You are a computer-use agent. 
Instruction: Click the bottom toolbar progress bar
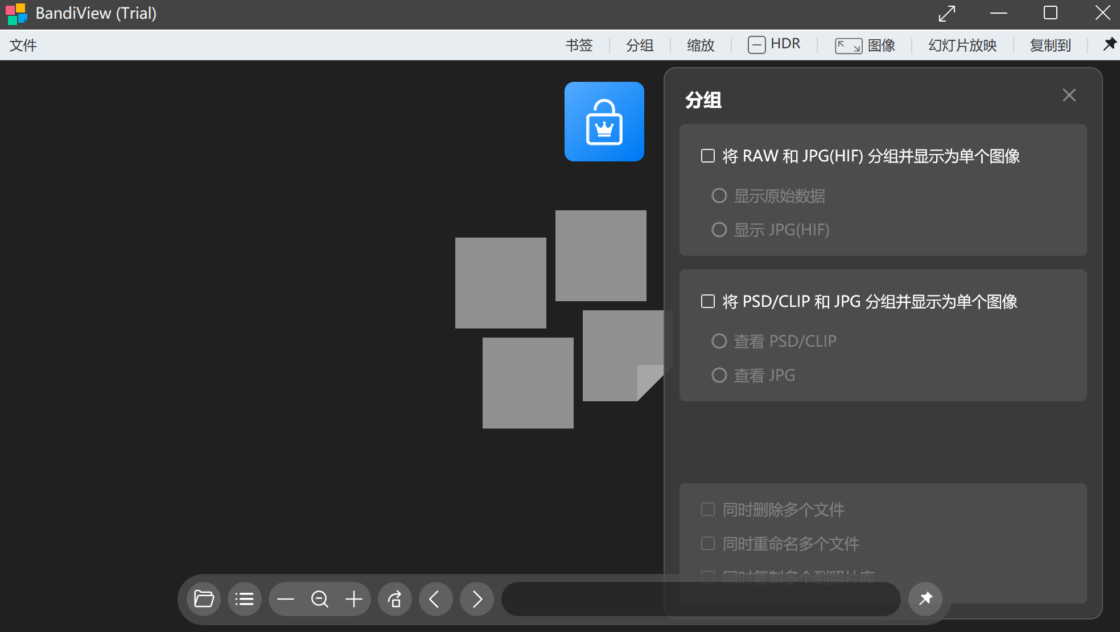click(701, 599)
